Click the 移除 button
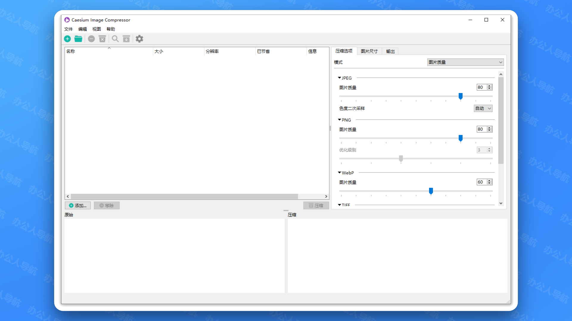The height and width of the screenshot is (321, 572). 107,205
